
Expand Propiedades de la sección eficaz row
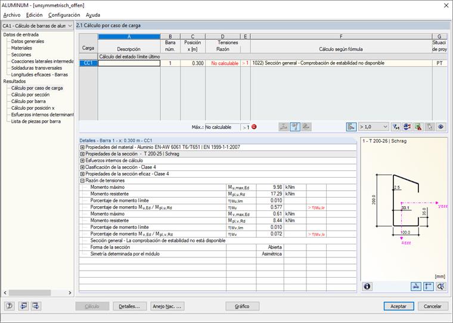pyautogui.click(x=82, y=173)
